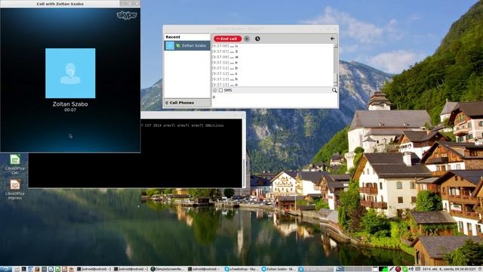Screen dimensions: 483x272
Task: Click the scrollbar up arrow in the chat history
Action: point(335,45)
